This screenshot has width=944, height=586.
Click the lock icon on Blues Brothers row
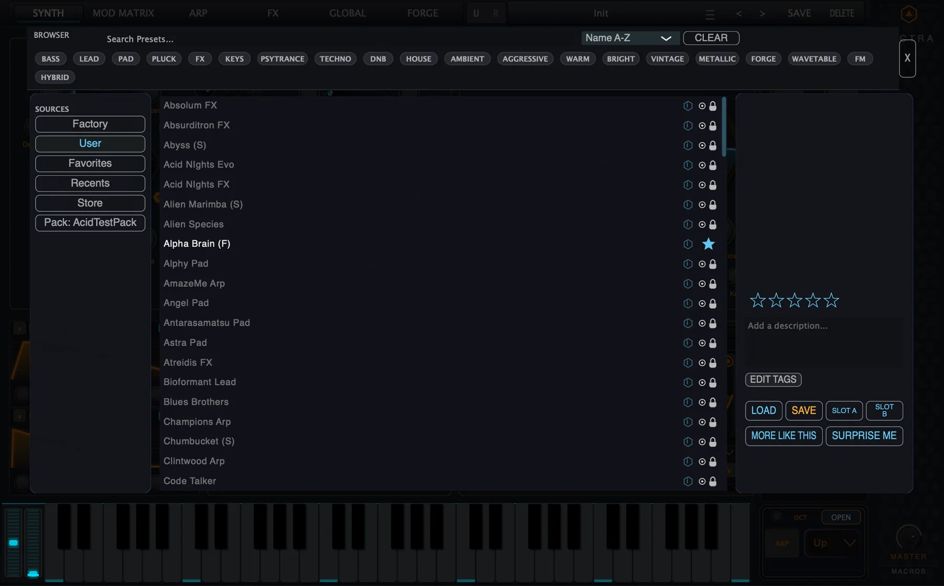point(713,402)
